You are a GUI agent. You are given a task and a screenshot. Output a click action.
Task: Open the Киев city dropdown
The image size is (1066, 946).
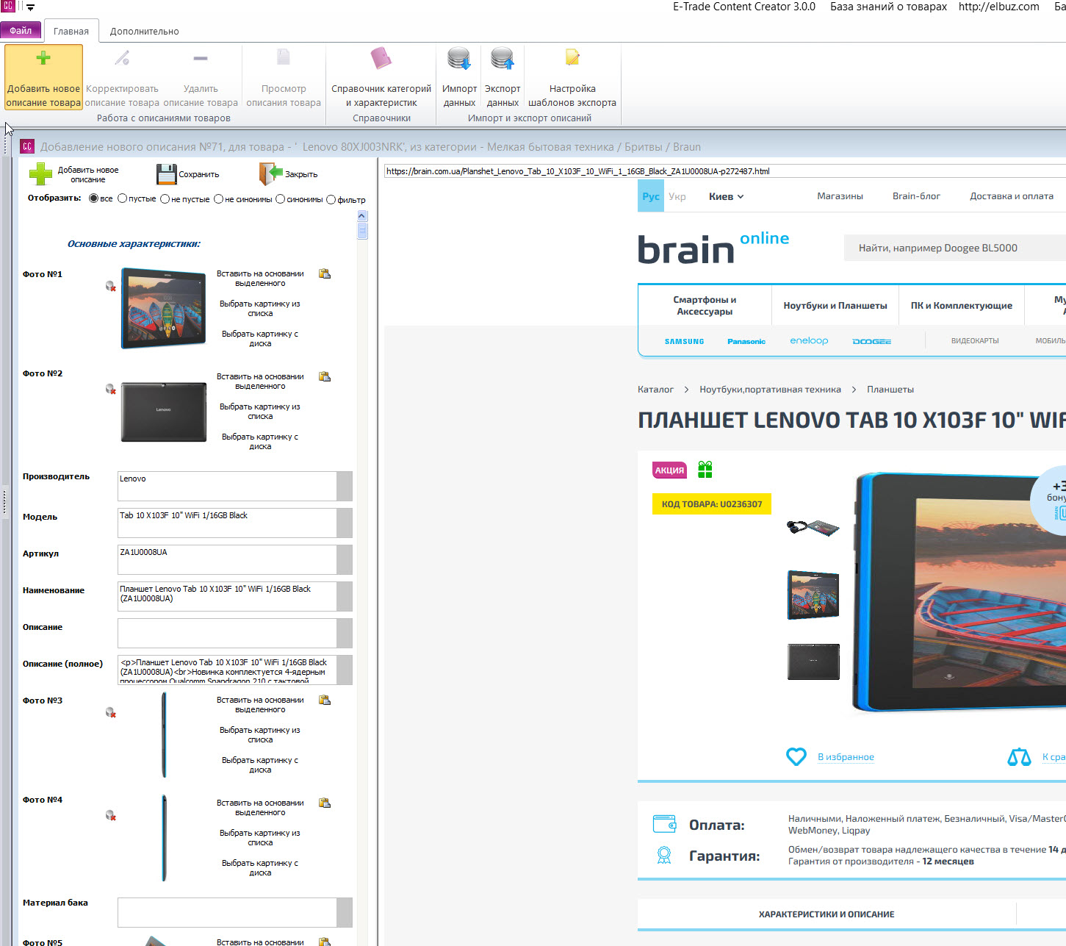tap(727, 196)
